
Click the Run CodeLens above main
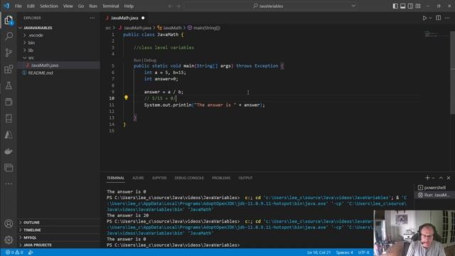[137, 60]
